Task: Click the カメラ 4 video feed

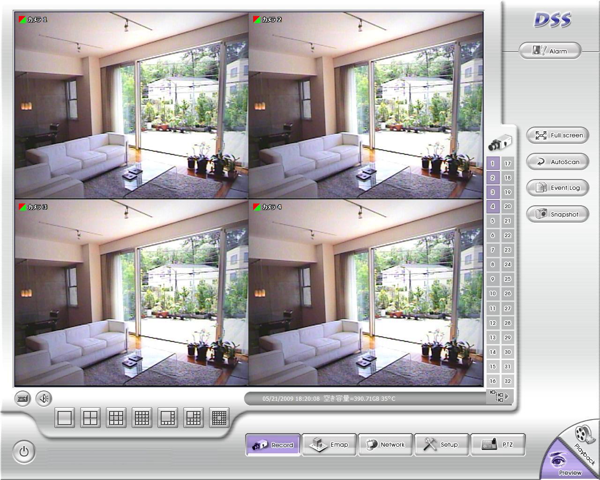Action: [x=366, y=292]
